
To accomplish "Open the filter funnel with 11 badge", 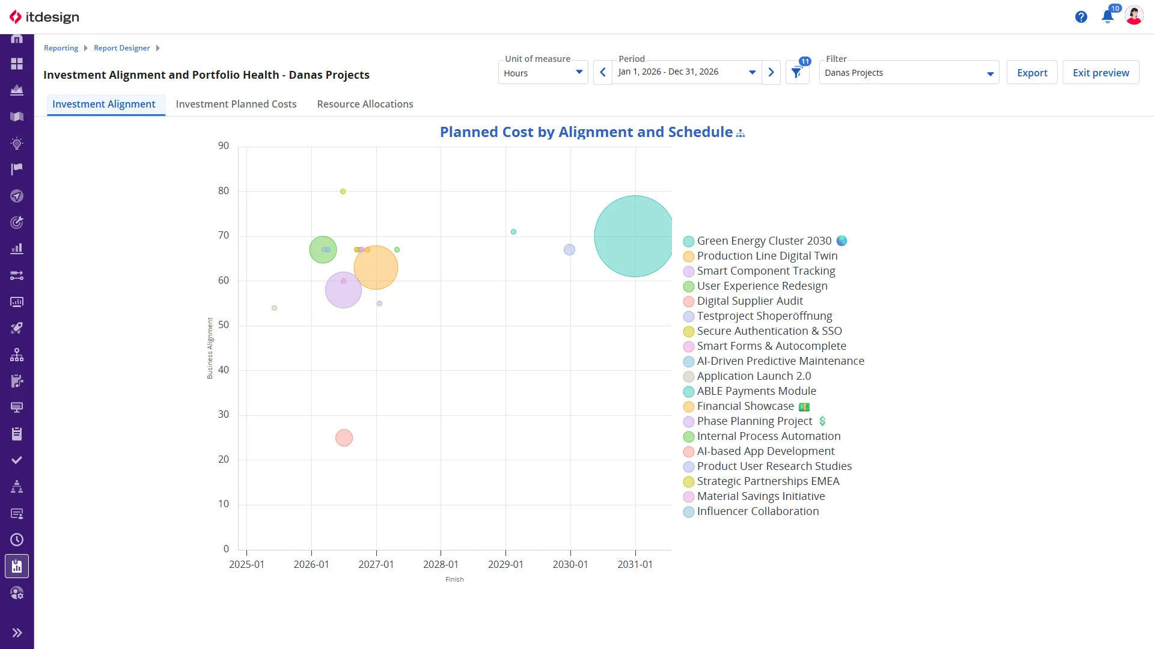I will click(797, 72).
